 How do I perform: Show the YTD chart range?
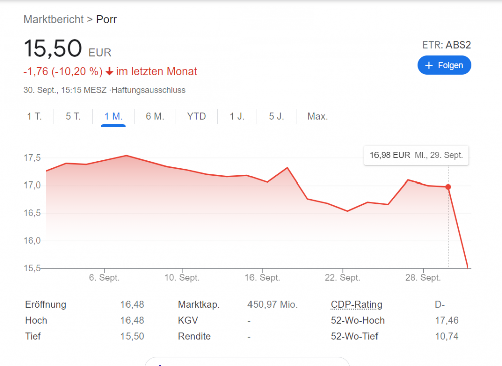[x=197, y=116]
